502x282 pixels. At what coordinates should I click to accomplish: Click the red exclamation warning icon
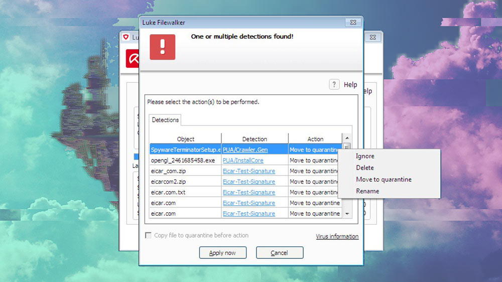[162, 47]
